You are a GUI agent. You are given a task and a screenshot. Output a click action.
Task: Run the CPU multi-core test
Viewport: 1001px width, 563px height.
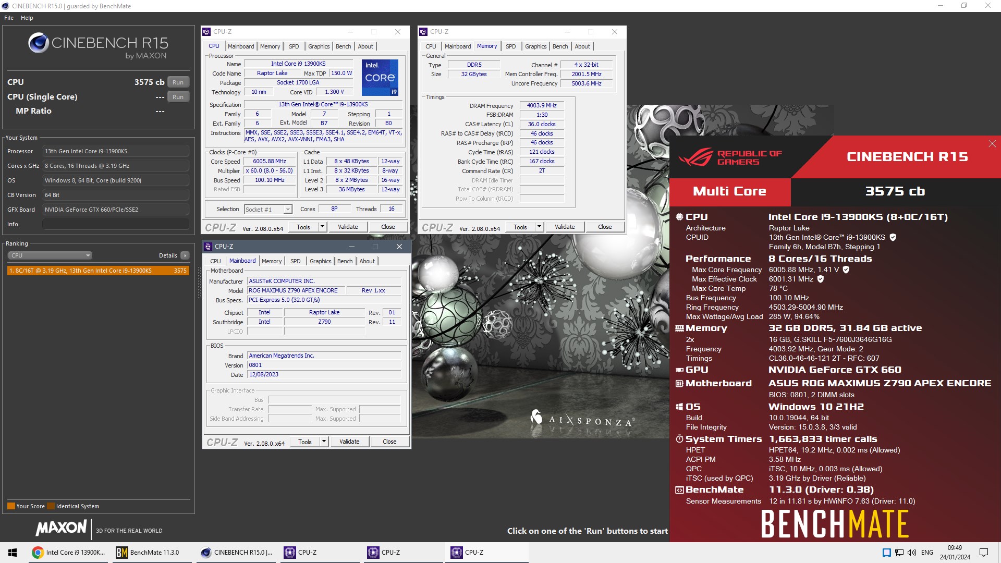[x=178, y=82]
